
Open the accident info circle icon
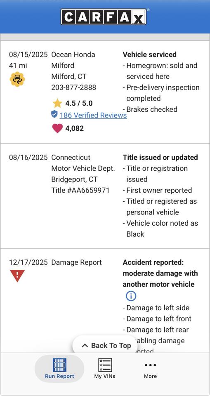point(131,296)
